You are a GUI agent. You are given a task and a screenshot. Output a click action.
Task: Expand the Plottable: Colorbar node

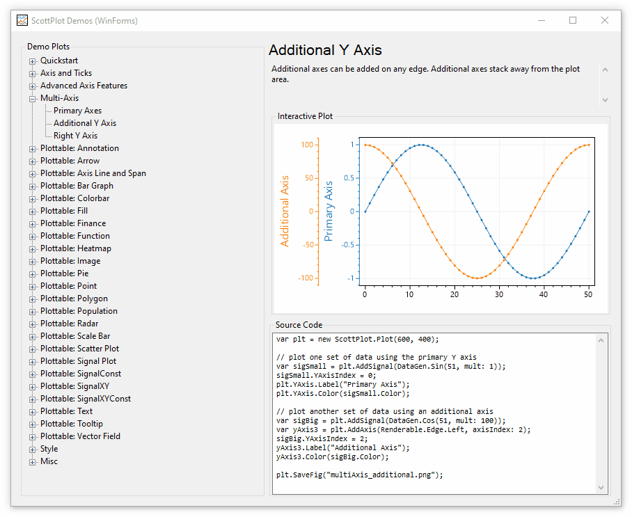(32, 199)
